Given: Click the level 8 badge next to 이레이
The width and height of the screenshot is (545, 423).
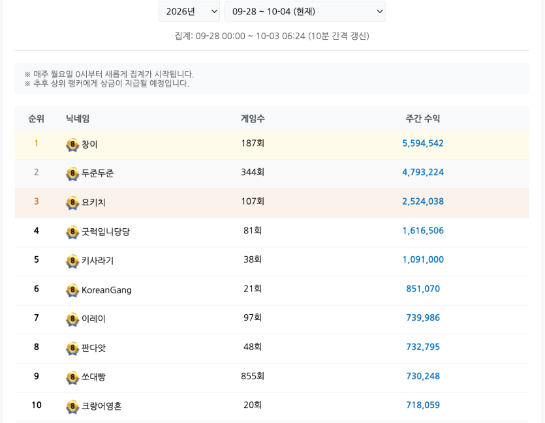Looking at the screenshot, I should pos(72,319).
